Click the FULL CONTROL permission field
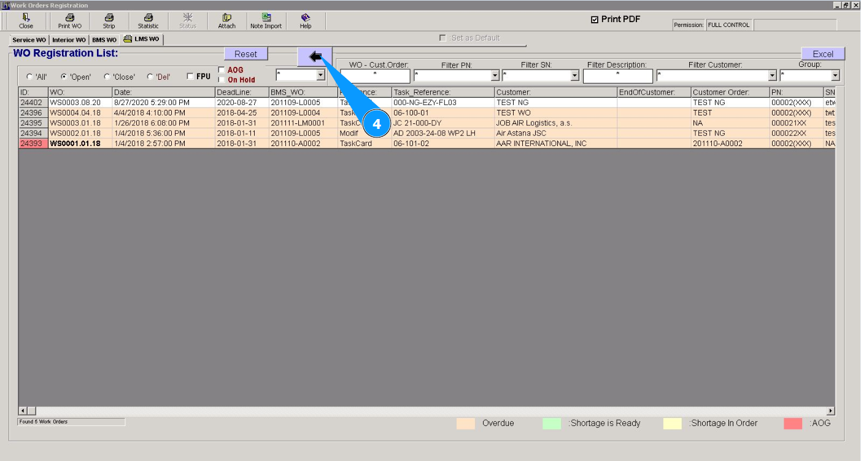The height and width of the screenshot is (461, 861). point(729,25)
